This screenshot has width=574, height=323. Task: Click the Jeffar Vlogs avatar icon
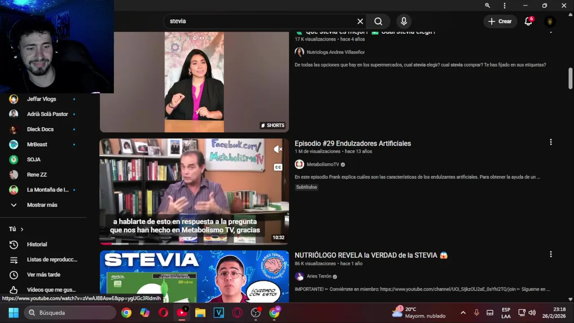tap(14, 99)
